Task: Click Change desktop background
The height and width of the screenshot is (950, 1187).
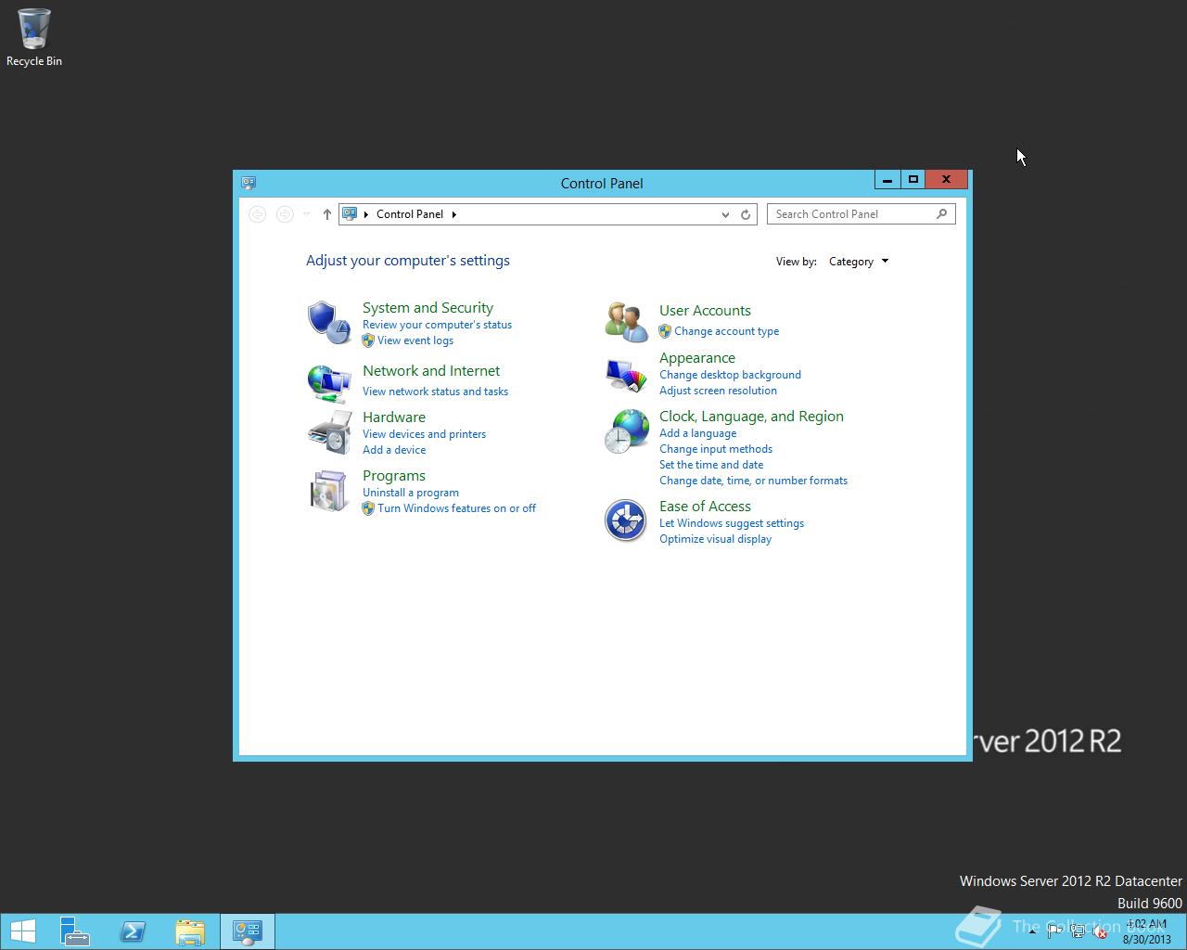Action: point(730,375)
